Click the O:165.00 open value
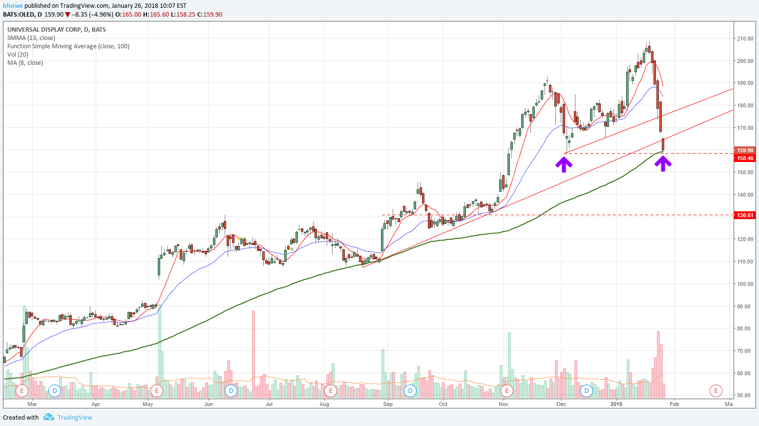 point(128,15)
